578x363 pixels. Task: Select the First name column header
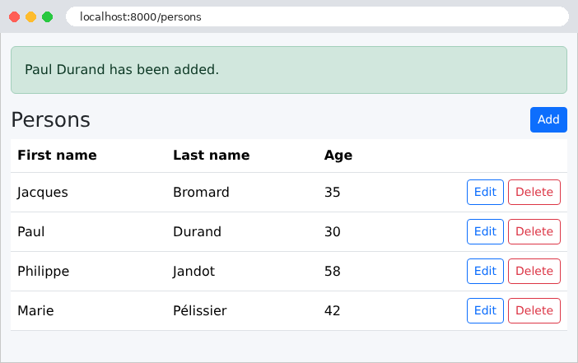click(x=57, y=155)
